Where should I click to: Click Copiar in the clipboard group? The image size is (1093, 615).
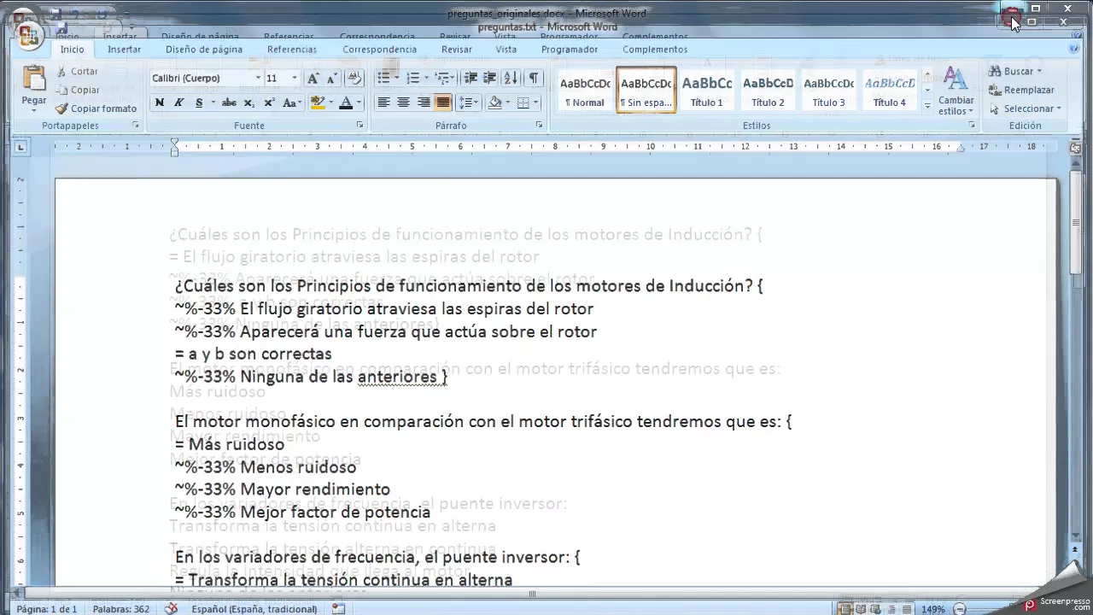[78, 90]
